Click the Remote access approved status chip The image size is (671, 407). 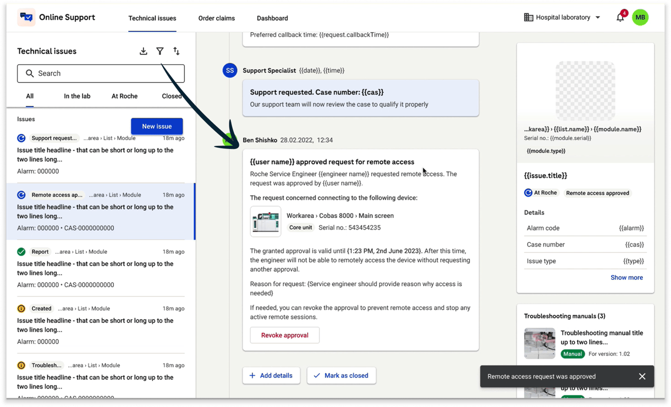tap(597, 193)
